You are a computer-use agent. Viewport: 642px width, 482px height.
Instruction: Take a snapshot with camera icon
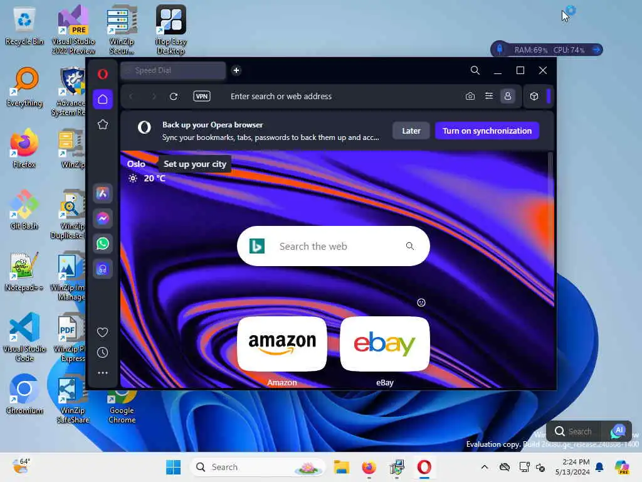(x=470, y=96)
